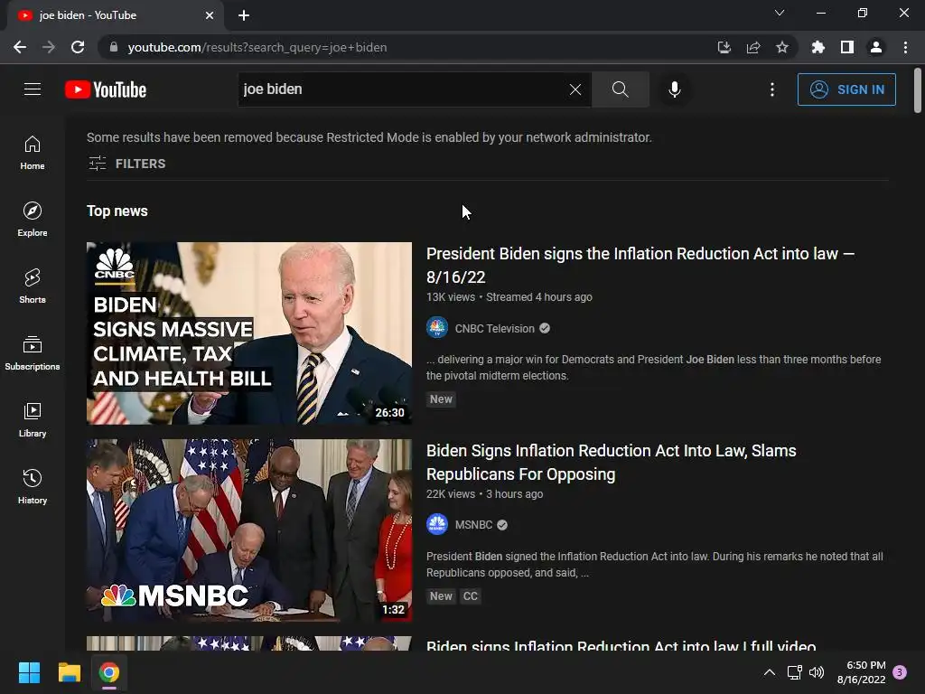Start voice search with the microphone

pyautogui.click(x=674, y=89)
